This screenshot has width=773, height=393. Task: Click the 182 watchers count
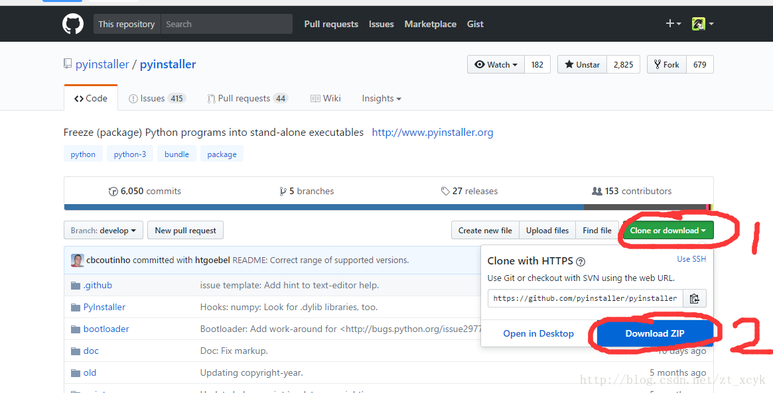(537, 64)
